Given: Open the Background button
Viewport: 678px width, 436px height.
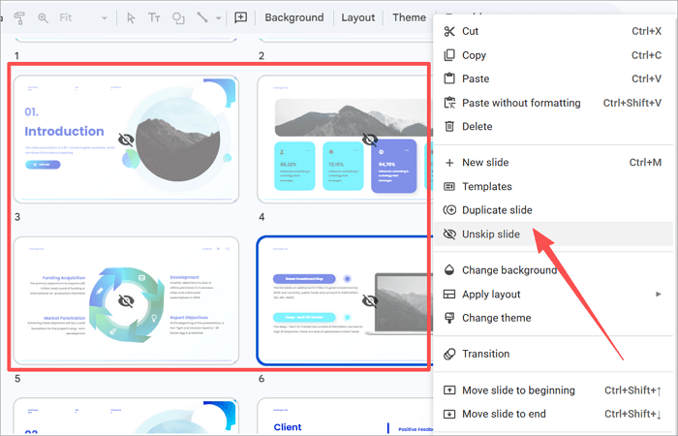Looking at the screenshot, I should 294,17.
